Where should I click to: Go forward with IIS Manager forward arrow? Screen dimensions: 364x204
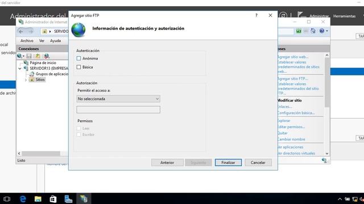[x=30, y=31]
